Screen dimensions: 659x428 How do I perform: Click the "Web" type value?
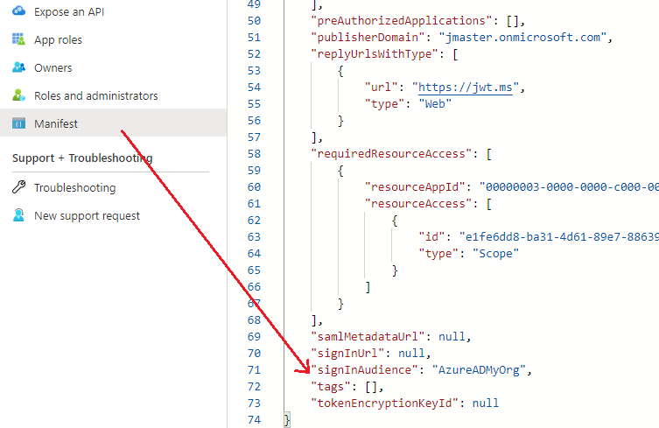(435, 104)
